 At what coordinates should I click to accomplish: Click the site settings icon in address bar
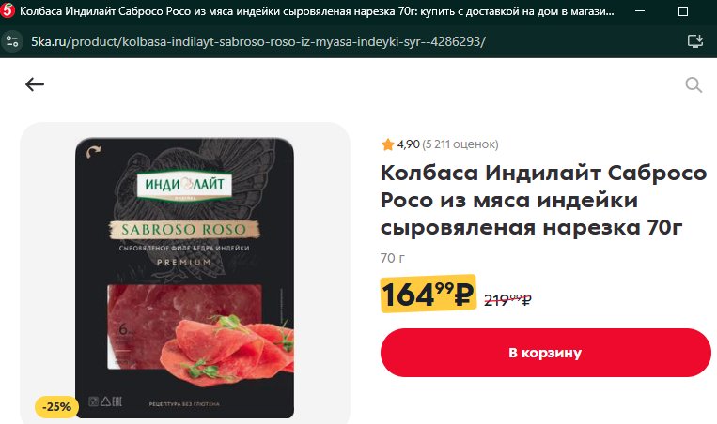click(12, 41)
